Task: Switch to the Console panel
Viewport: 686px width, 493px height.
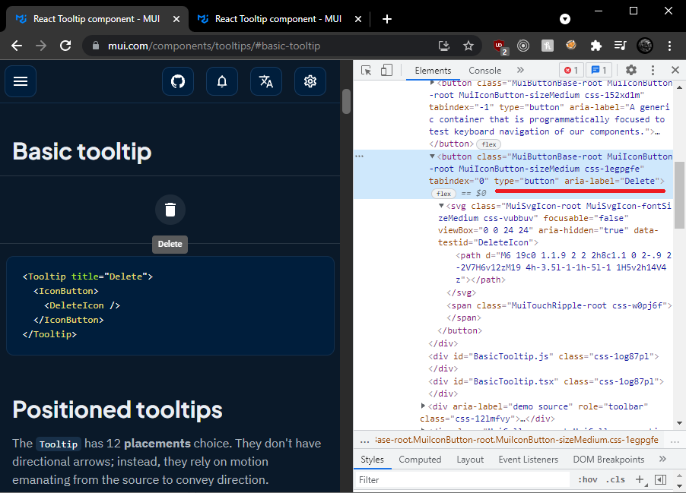Action: [x=484, y=70]
